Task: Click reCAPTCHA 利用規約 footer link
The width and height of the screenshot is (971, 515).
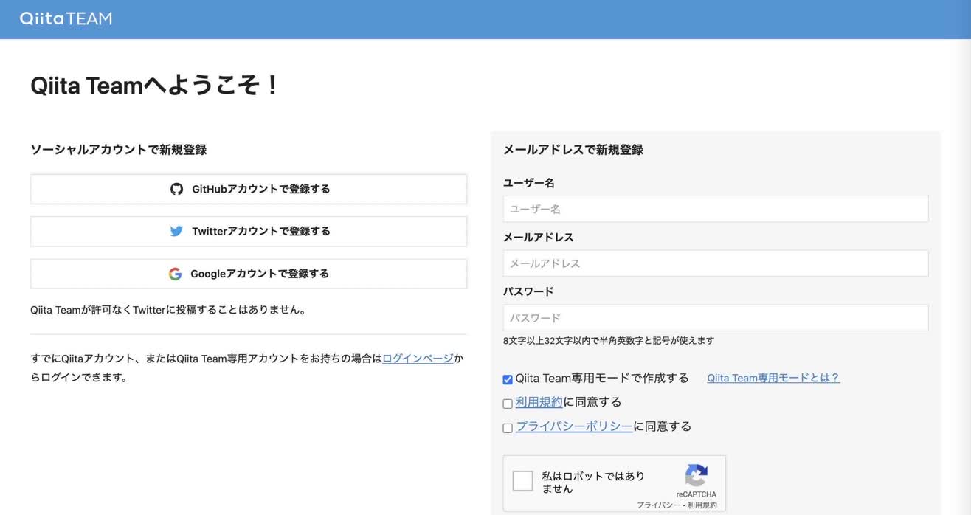Action: pyautogui.click(x=702, y=505)
